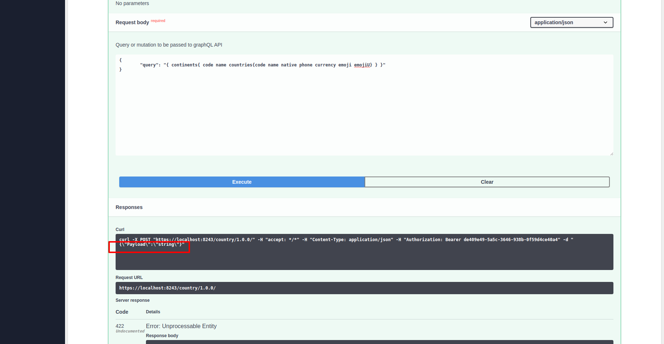
Task: Click the Error: Unprocessable Entity details text
Action: click(x=181, y=326)
